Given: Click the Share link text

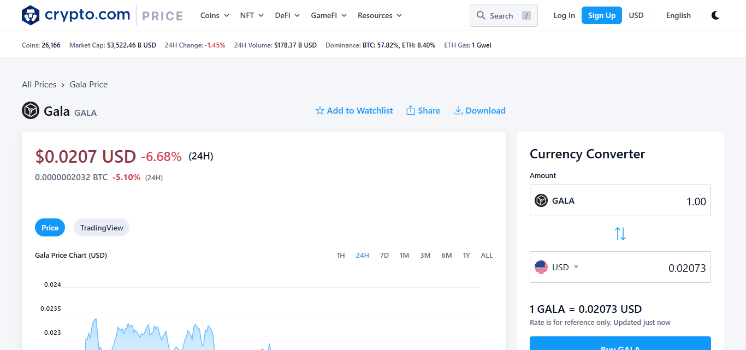Looking at the screenshot, I should pyautogui.click(x=429, y=111).
